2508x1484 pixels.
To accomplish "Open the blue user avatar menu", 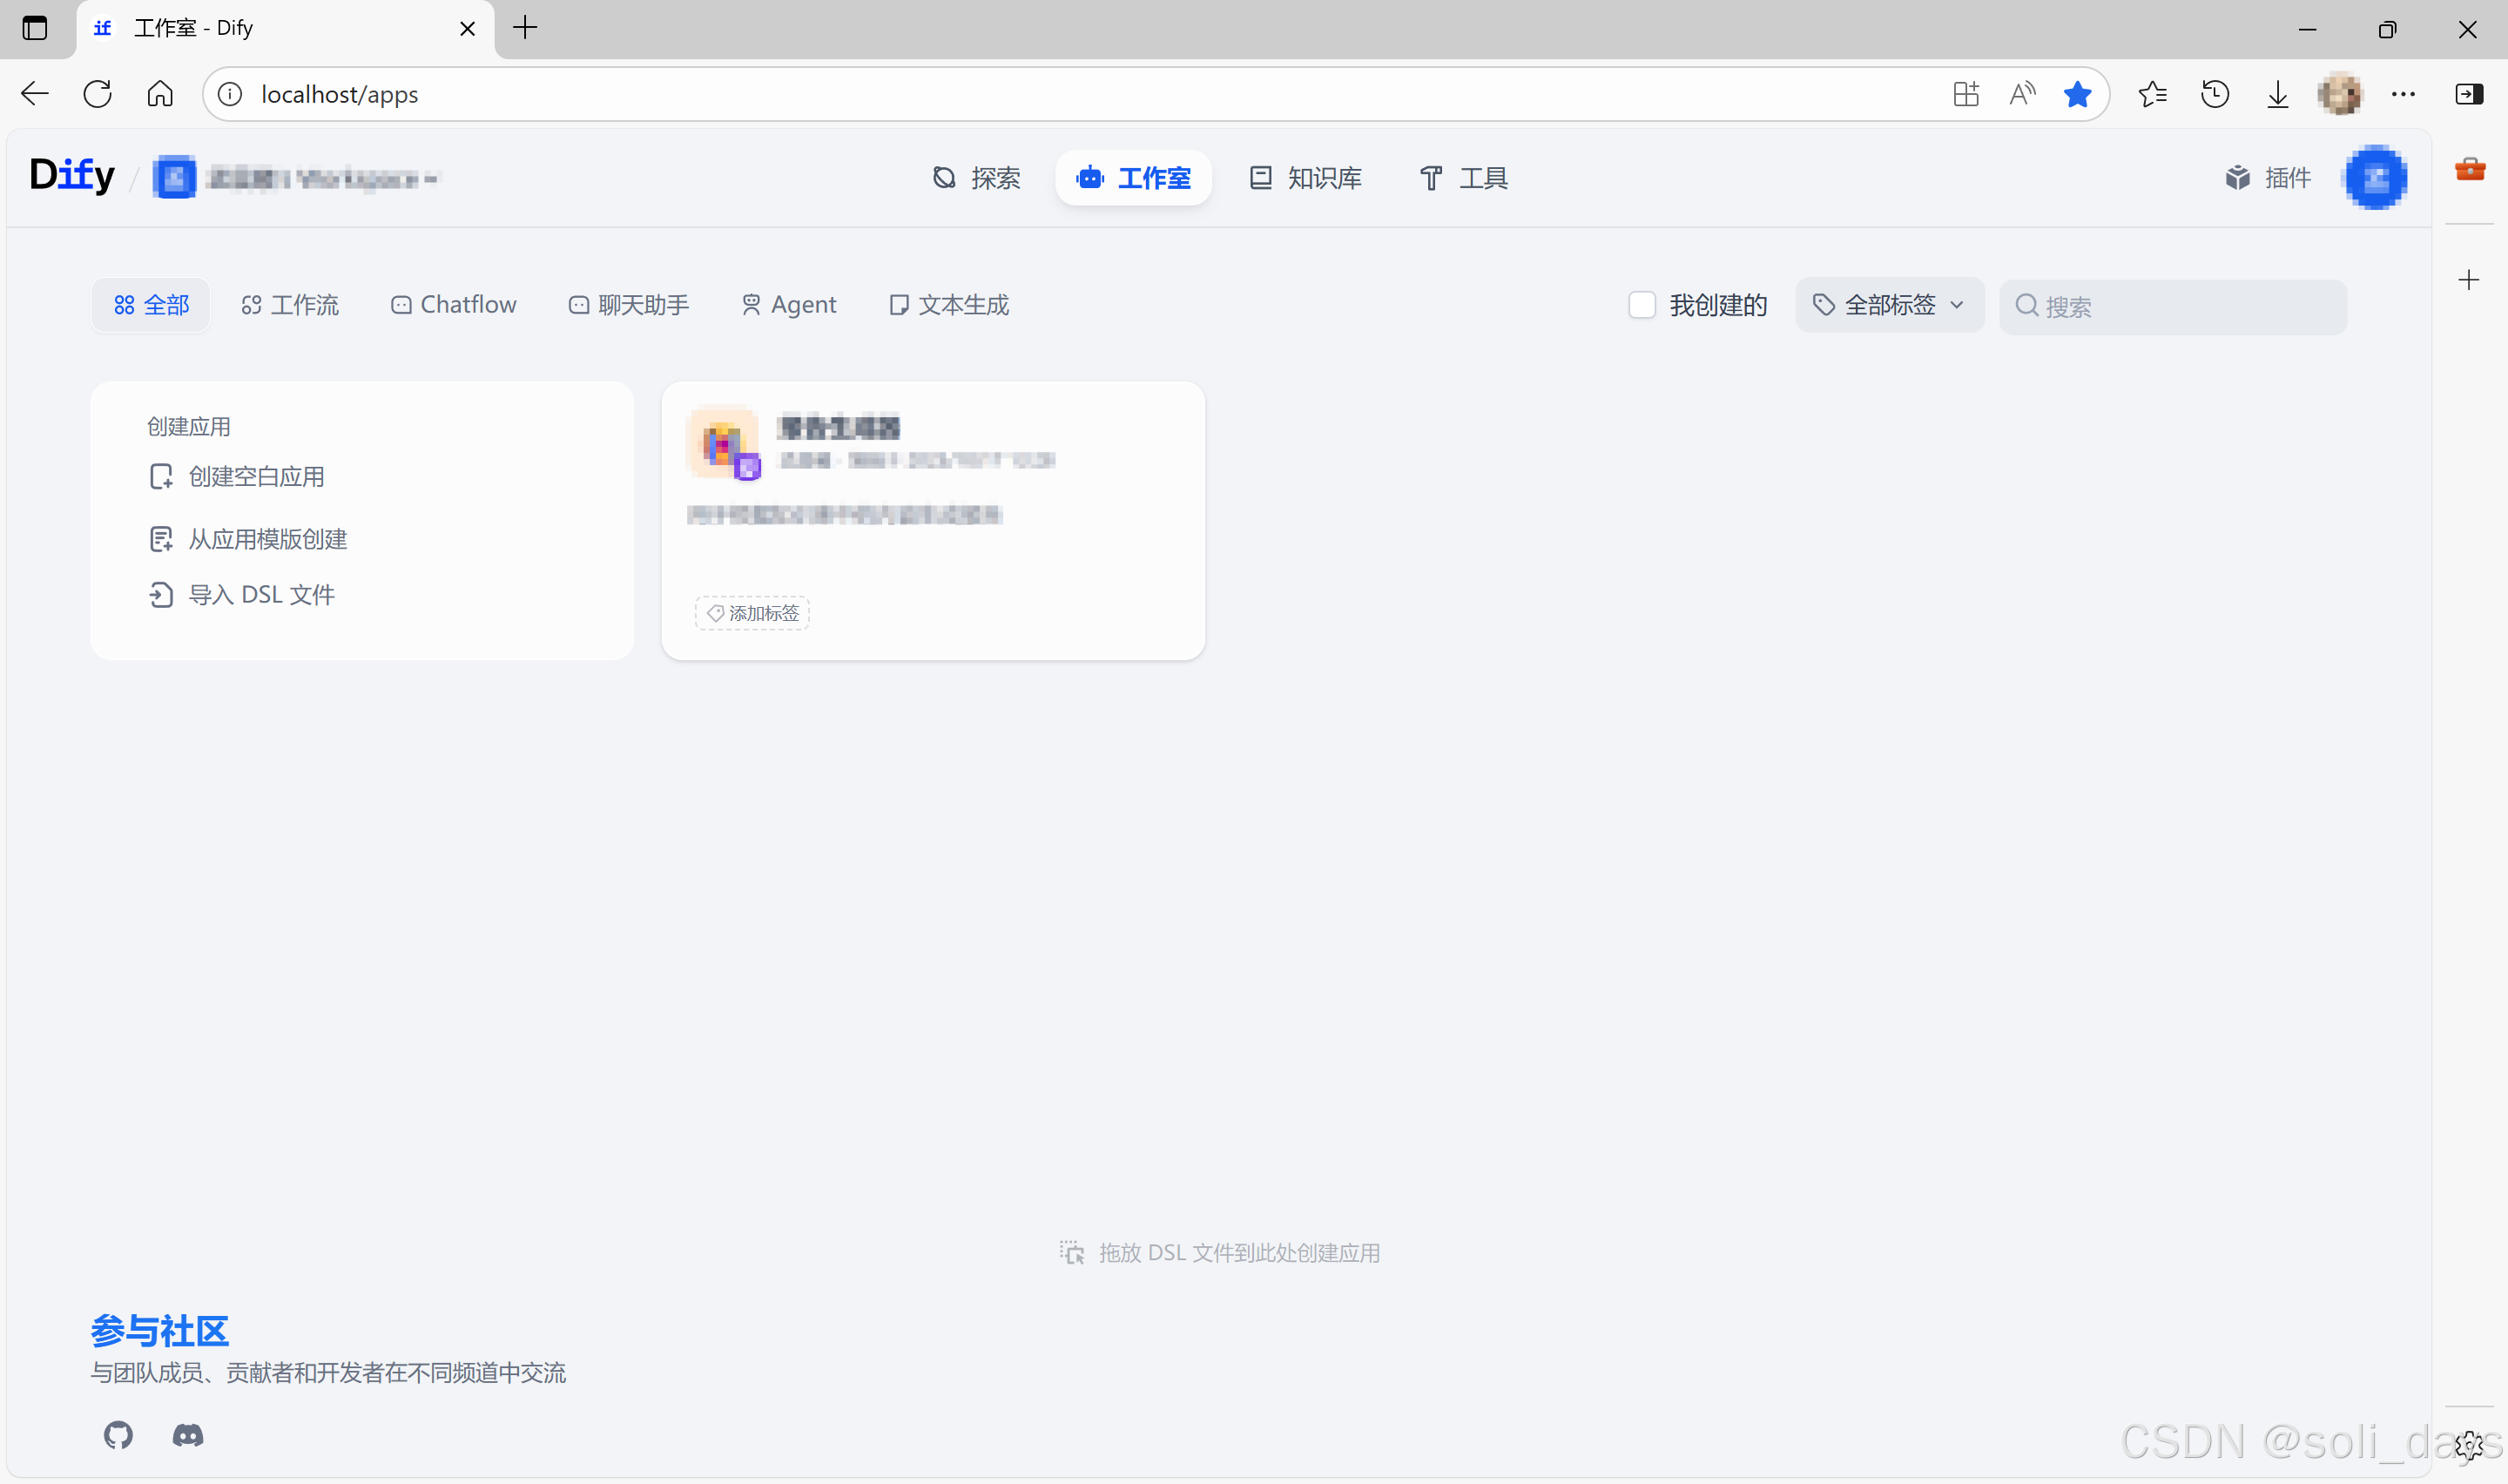I will (2374, 177).
